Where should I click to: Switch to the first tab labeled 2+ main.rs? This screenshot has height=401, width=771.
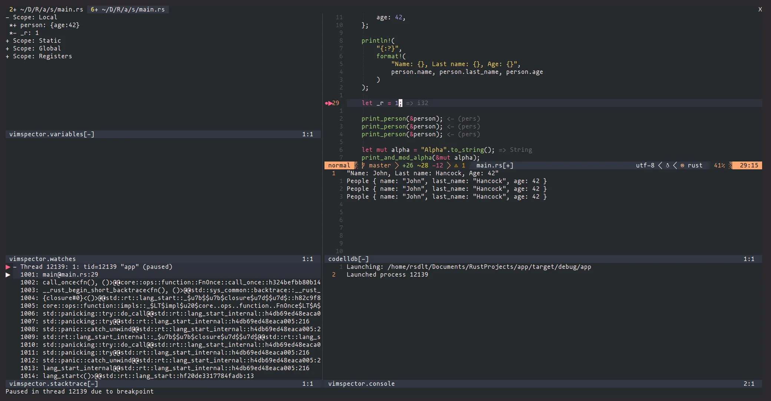[x=46, y=9]
